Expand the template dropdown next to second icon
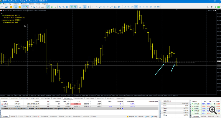The height and width of the screenshot is (118, 221). point(9,7)
